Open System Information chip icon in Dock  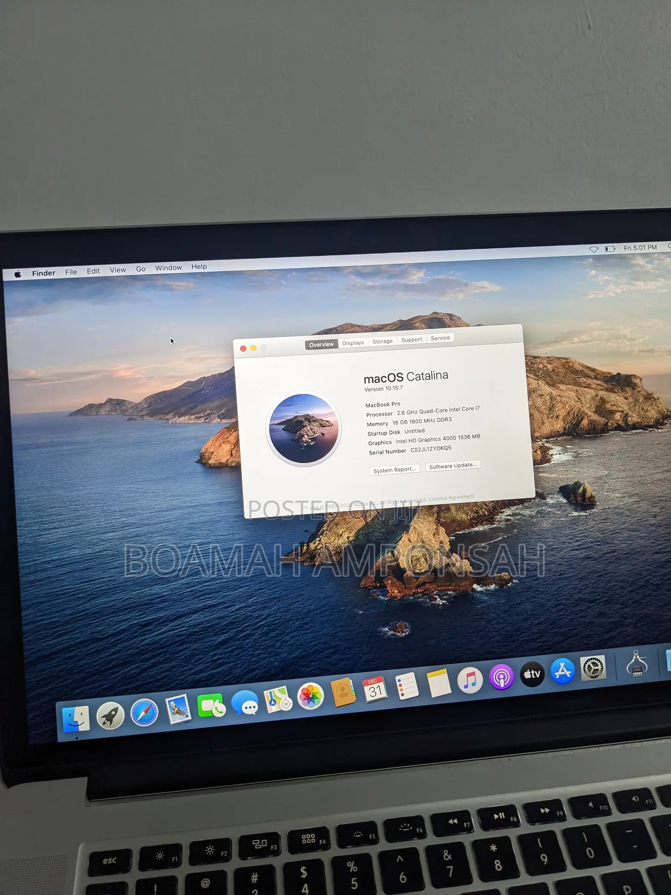pyautogui.click(x=637, y=663)
